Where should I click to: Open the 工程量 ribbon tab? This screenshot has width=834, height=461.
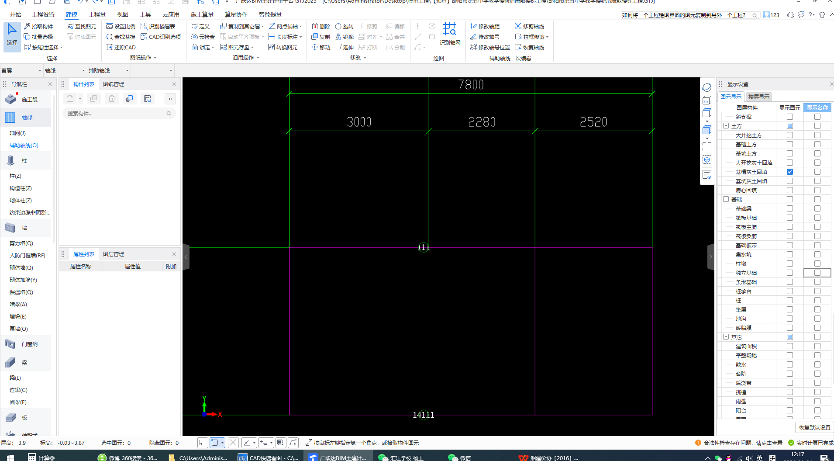tap(97, 14)
